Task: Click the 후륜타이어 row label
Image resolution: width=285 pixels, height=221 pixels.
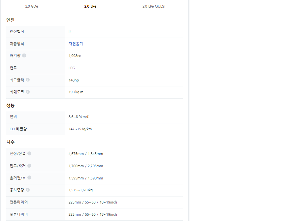Action: pyautogui.click(x=19, y=214)
